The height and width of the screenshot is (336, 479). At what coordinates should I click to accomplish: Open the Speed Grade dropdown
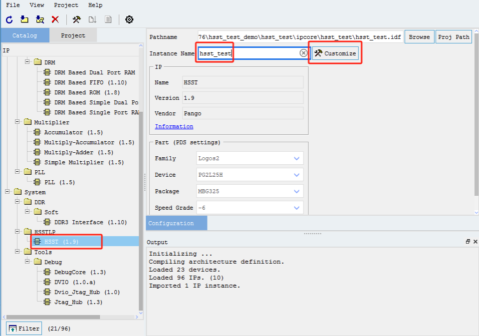pos(250,208)
